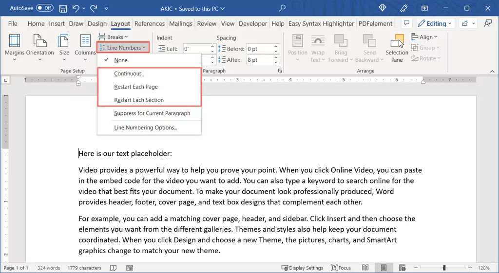499x273 pixels.
Task: Open the Review tab
Action: (x=207, y=23)
